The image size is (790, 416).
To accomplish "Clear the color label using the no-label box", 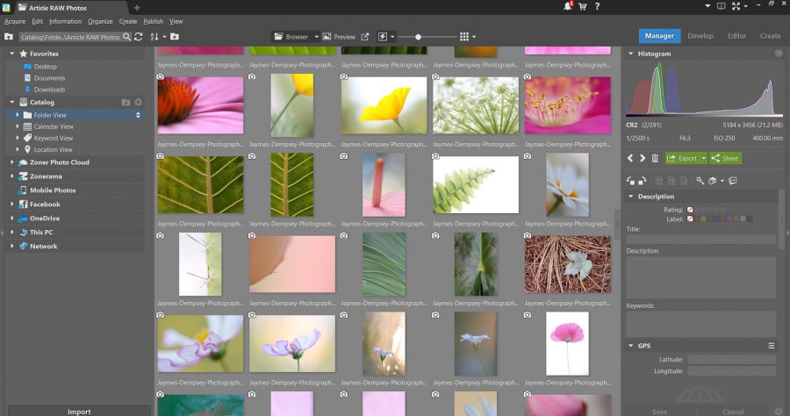I will [x=690, y=219].
